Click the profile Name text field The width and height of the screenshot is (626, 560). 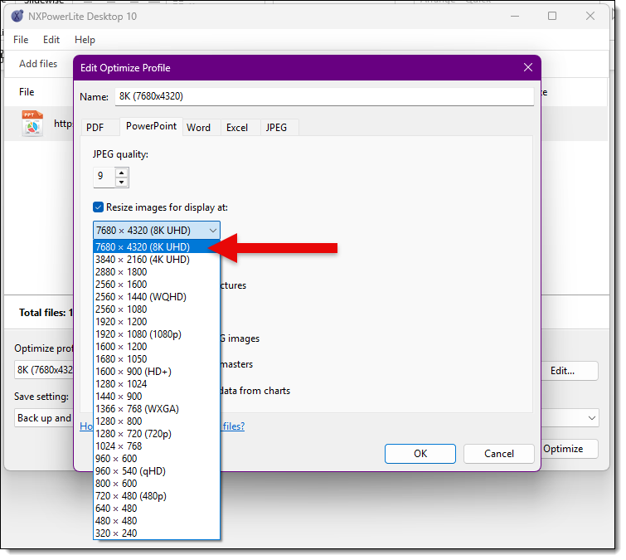point(324,97)
